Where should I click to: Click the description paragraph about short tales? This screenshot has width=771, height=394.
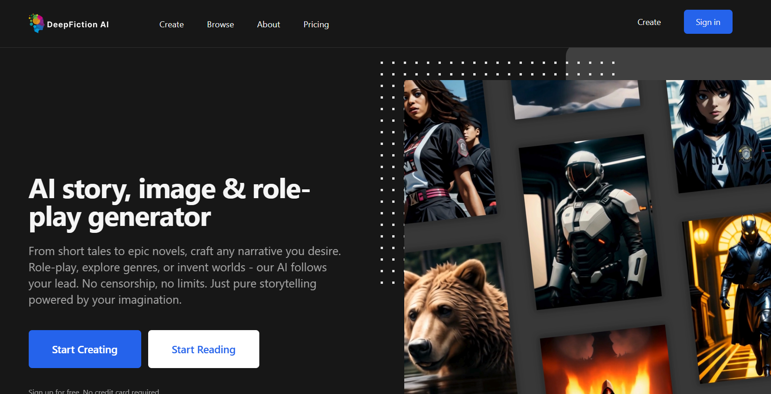pos(184,275)
